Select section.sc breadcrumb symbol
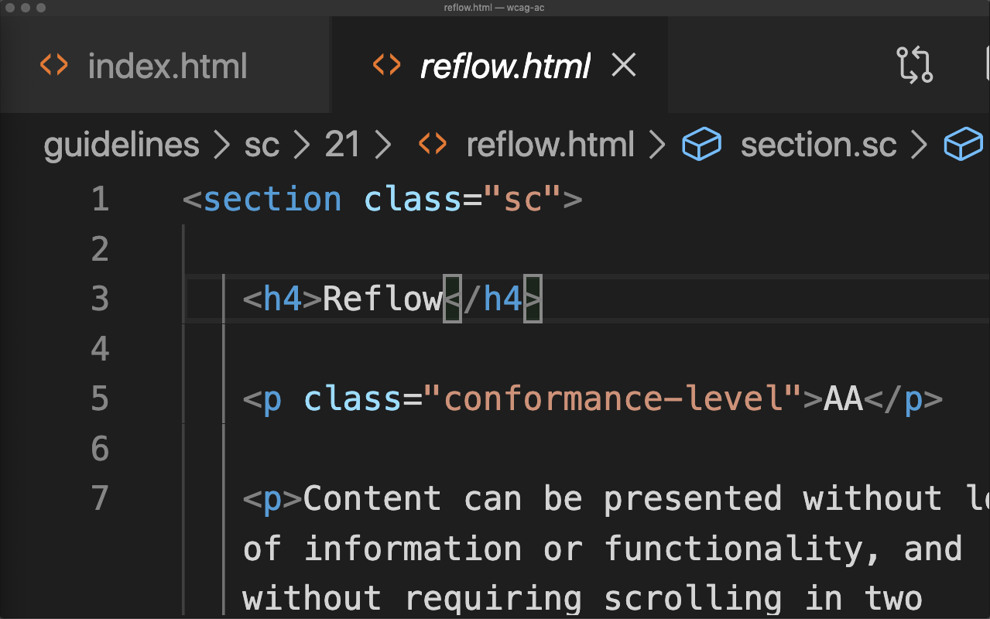Image resolution: width=990 pixels, height=619 pixels. click(818, 145)
